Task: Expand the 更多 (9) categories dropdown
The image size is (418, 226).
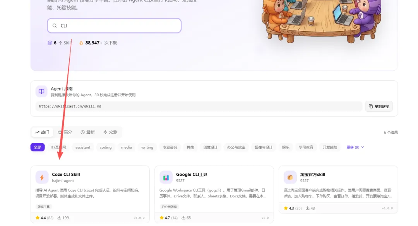Action: (355, 147)
